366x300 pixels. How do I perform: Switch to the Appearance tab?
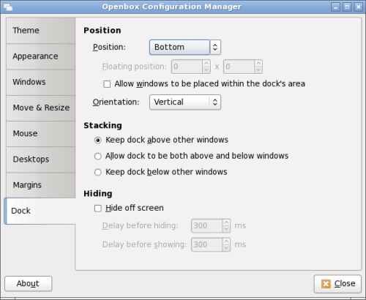tap(40, 56)
